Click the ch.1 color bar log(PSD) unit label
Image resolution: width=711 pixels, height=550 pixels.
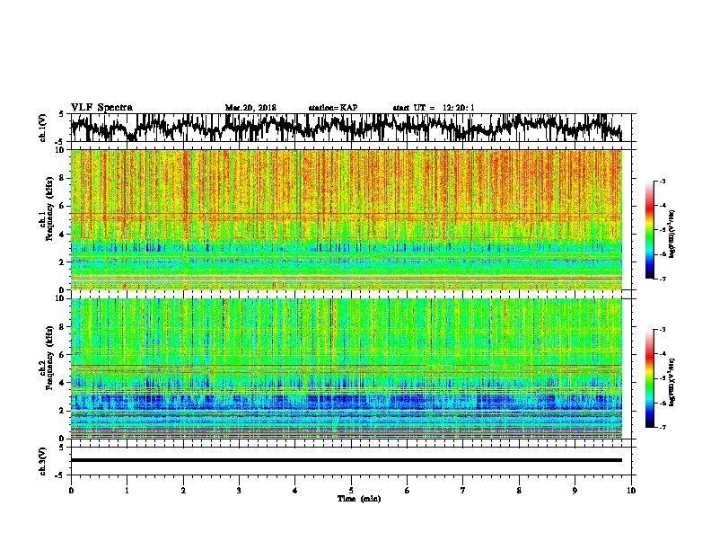(x=672, y=234)
